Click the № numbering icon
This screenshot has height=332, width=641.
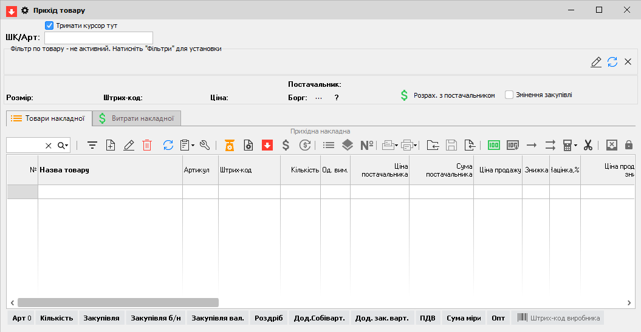366,145
